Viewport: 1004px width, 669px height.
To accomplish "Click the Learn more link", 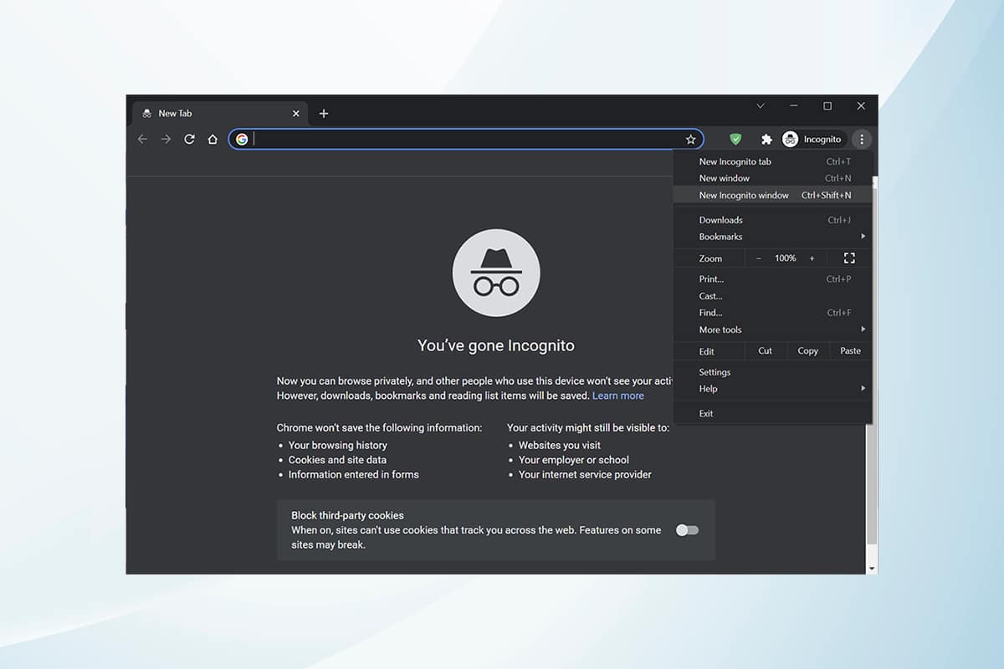I will [618, 396].
